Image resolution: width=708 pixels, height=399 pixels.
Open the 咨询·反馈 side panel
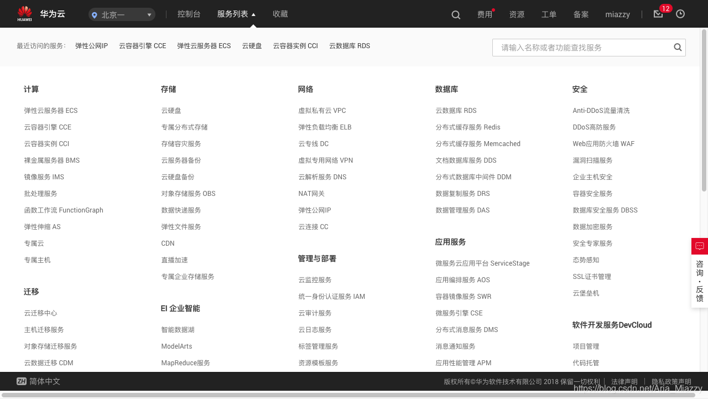tap(700, 281)
